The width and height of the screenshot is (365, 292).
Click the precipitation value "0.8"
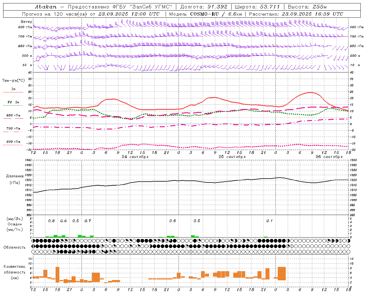click(51, 221)
